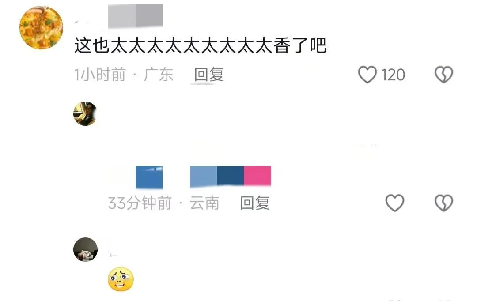Image resolution: width=477 pixels, height=301 pixels.
Task: Click the standalone blue censored block
Action: point(149,177)
